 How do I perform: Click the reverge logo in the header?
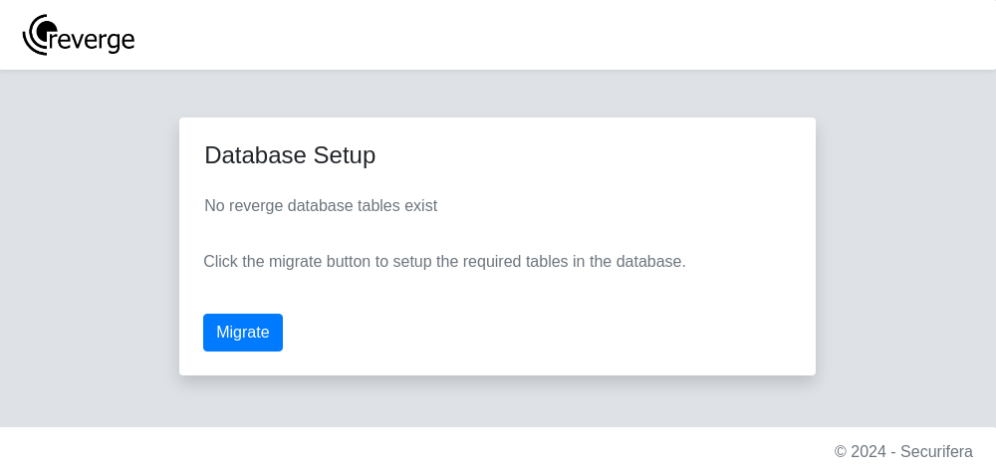(78, 35)
